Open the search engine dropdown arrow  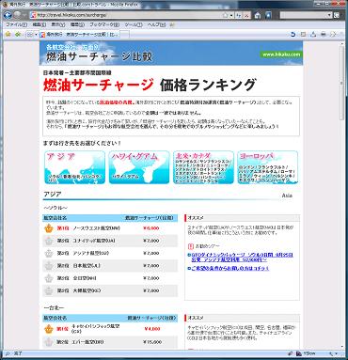coord(329,15)
